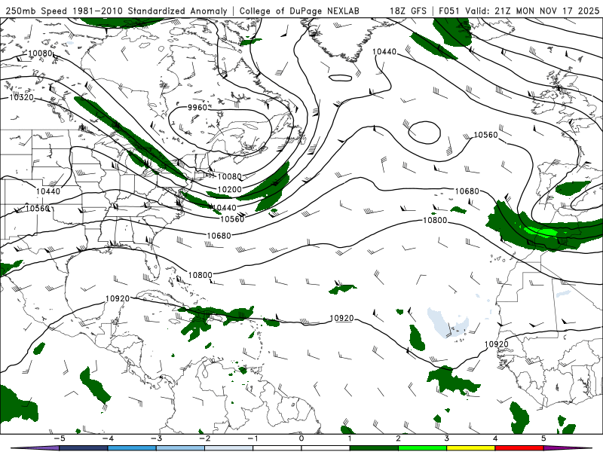
Task: Click the 10920 contour label near Cuba
Action: coord(118,298)
